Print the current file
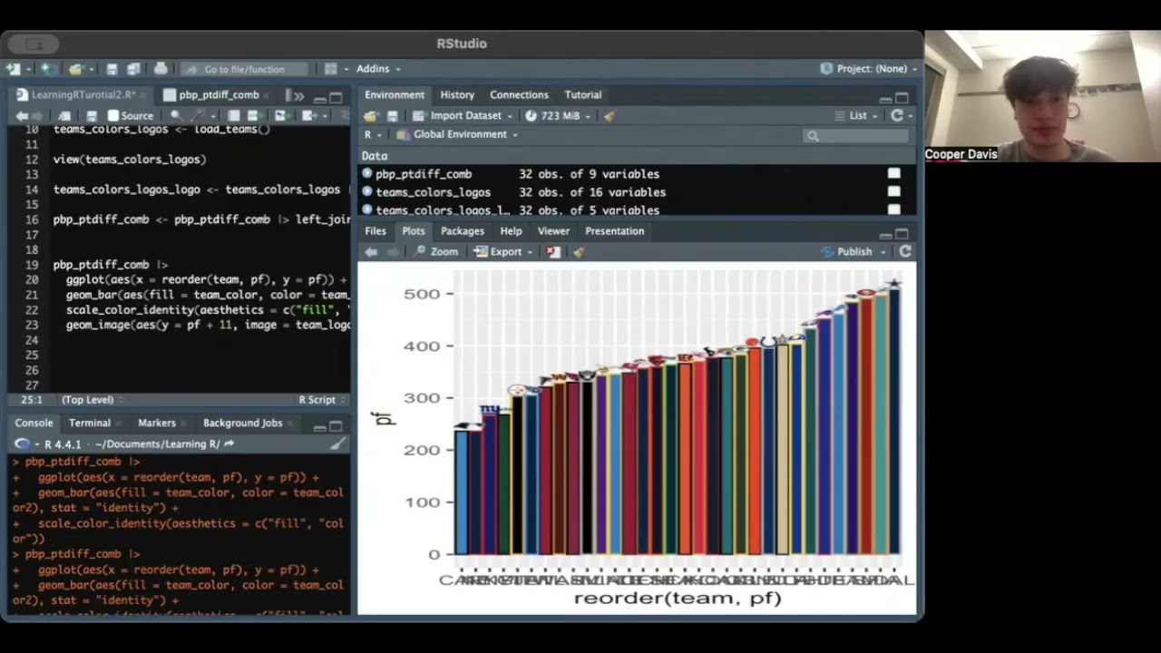This screenshot has height=653, width=1161. 161,69
